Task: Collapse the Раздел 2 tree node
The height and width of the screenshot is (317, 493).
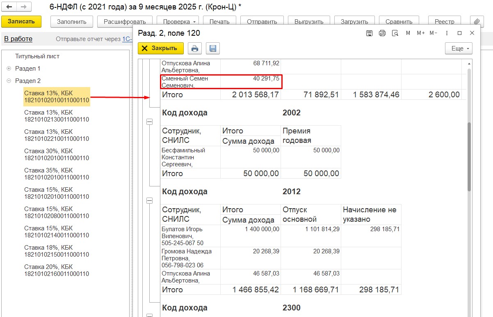Action: [x=9, y=81]
